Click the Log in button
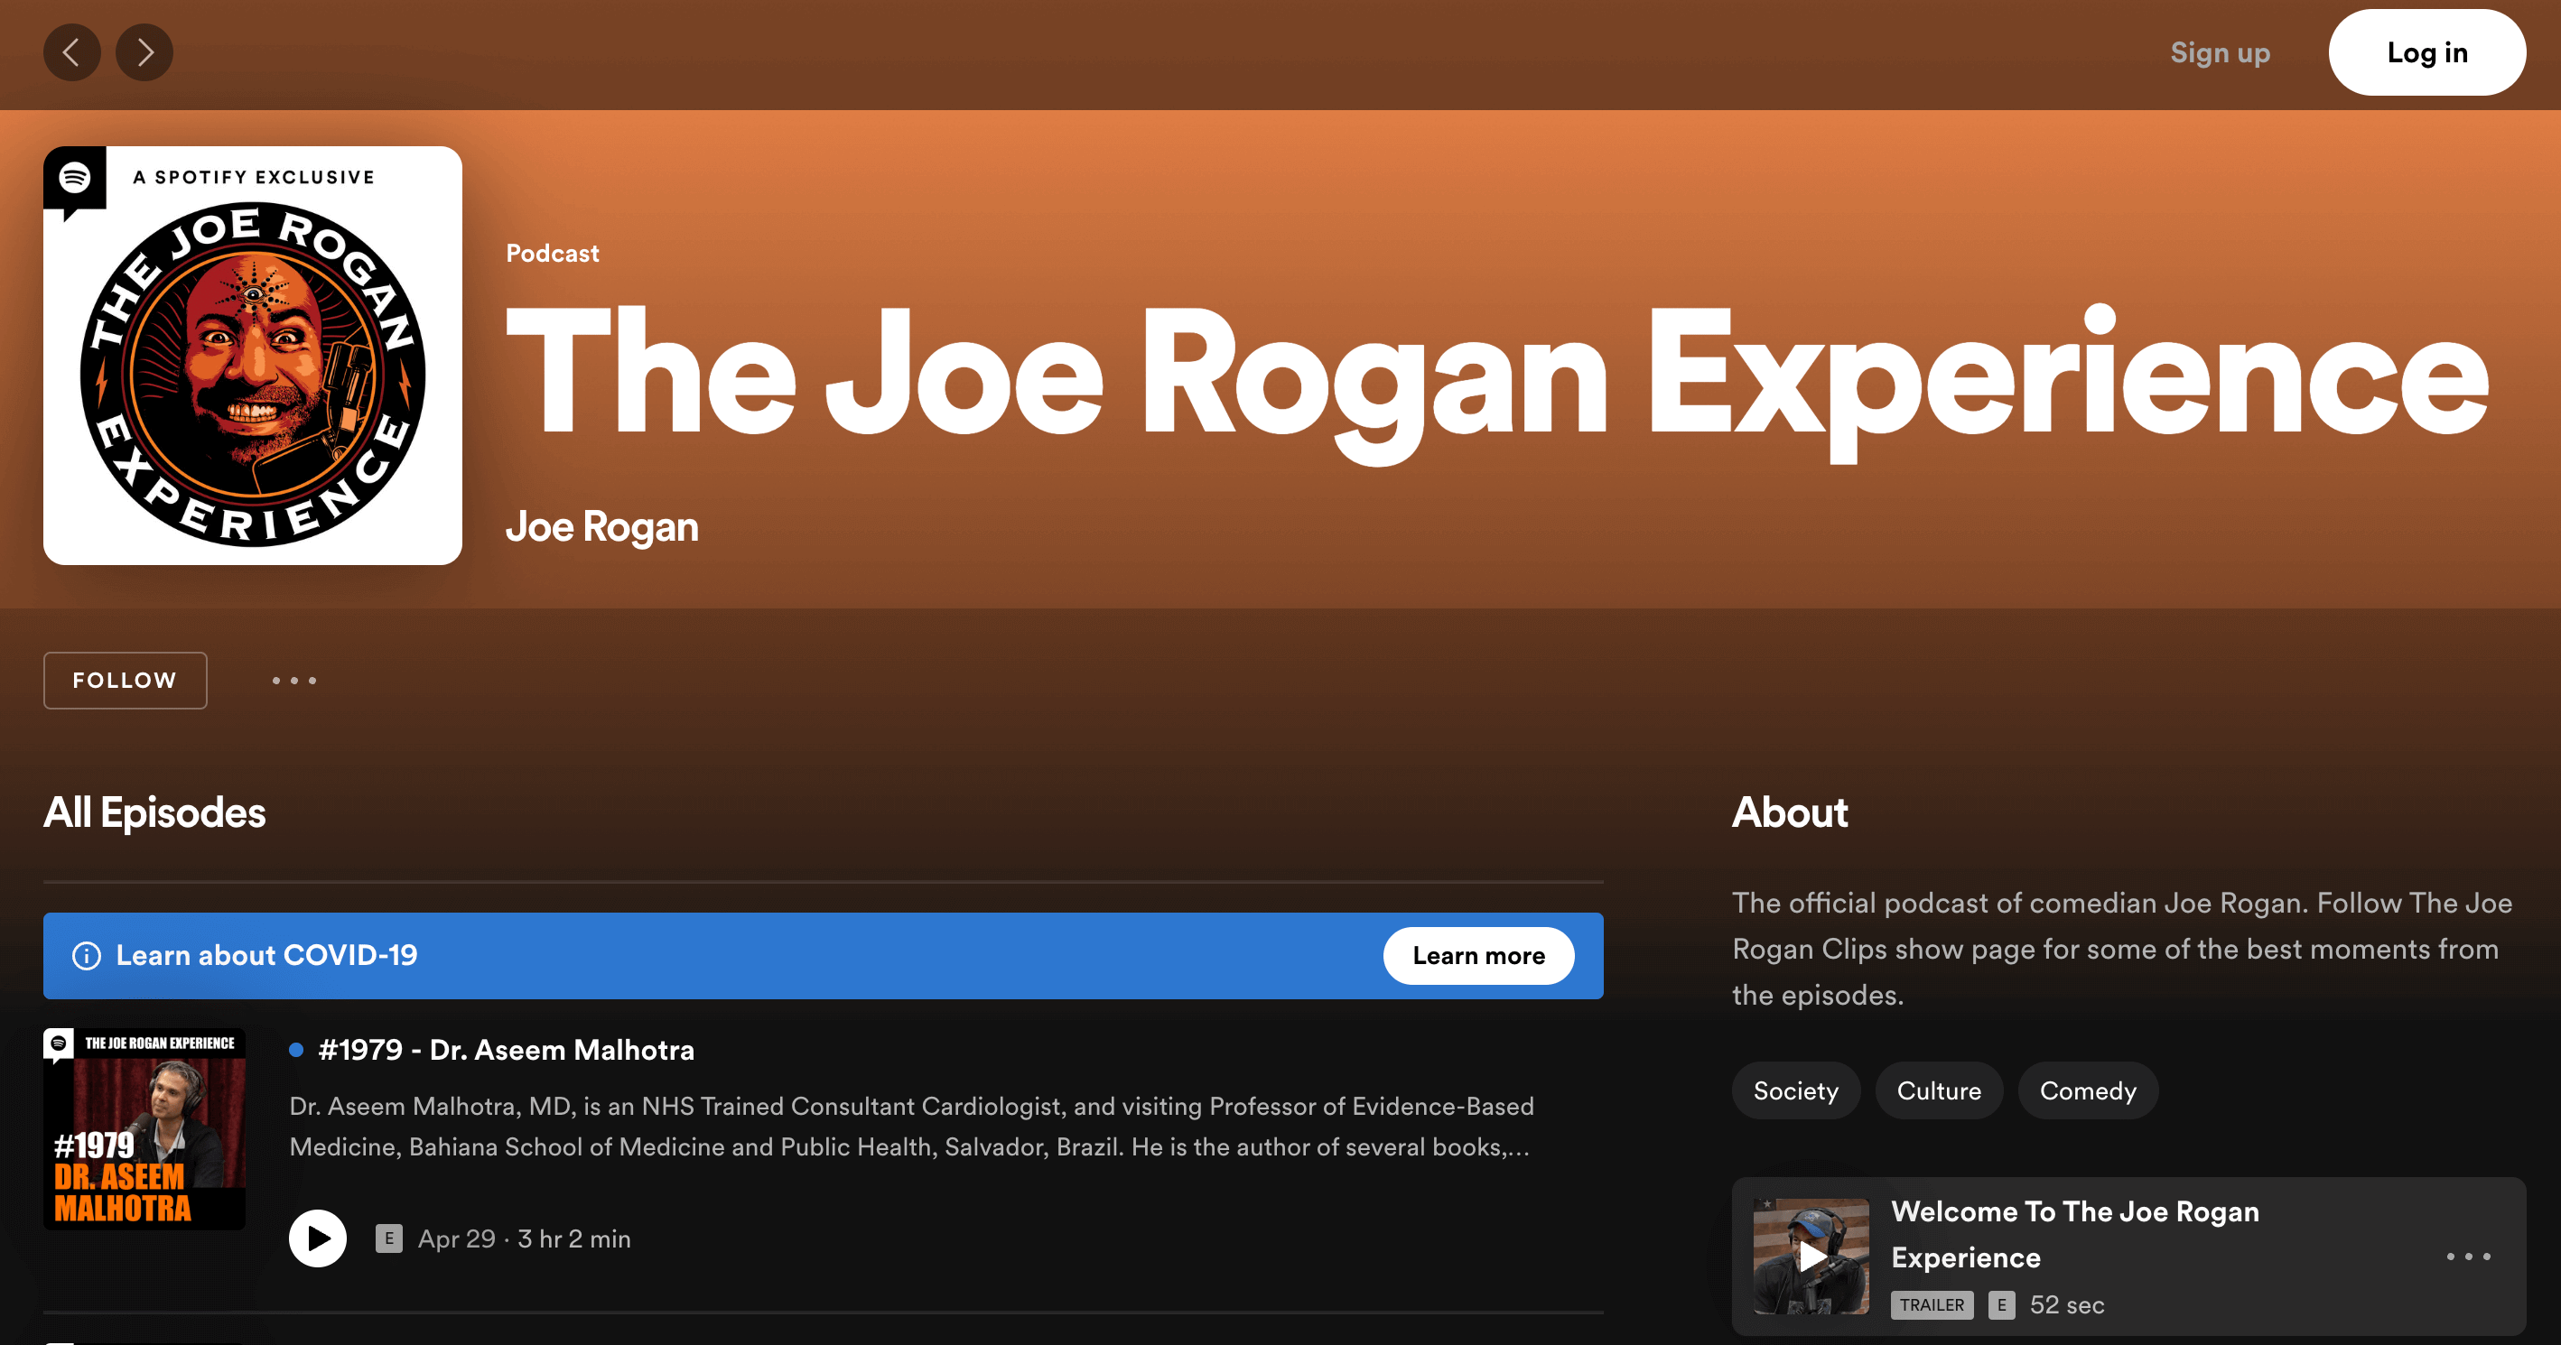 point(2426,52)
